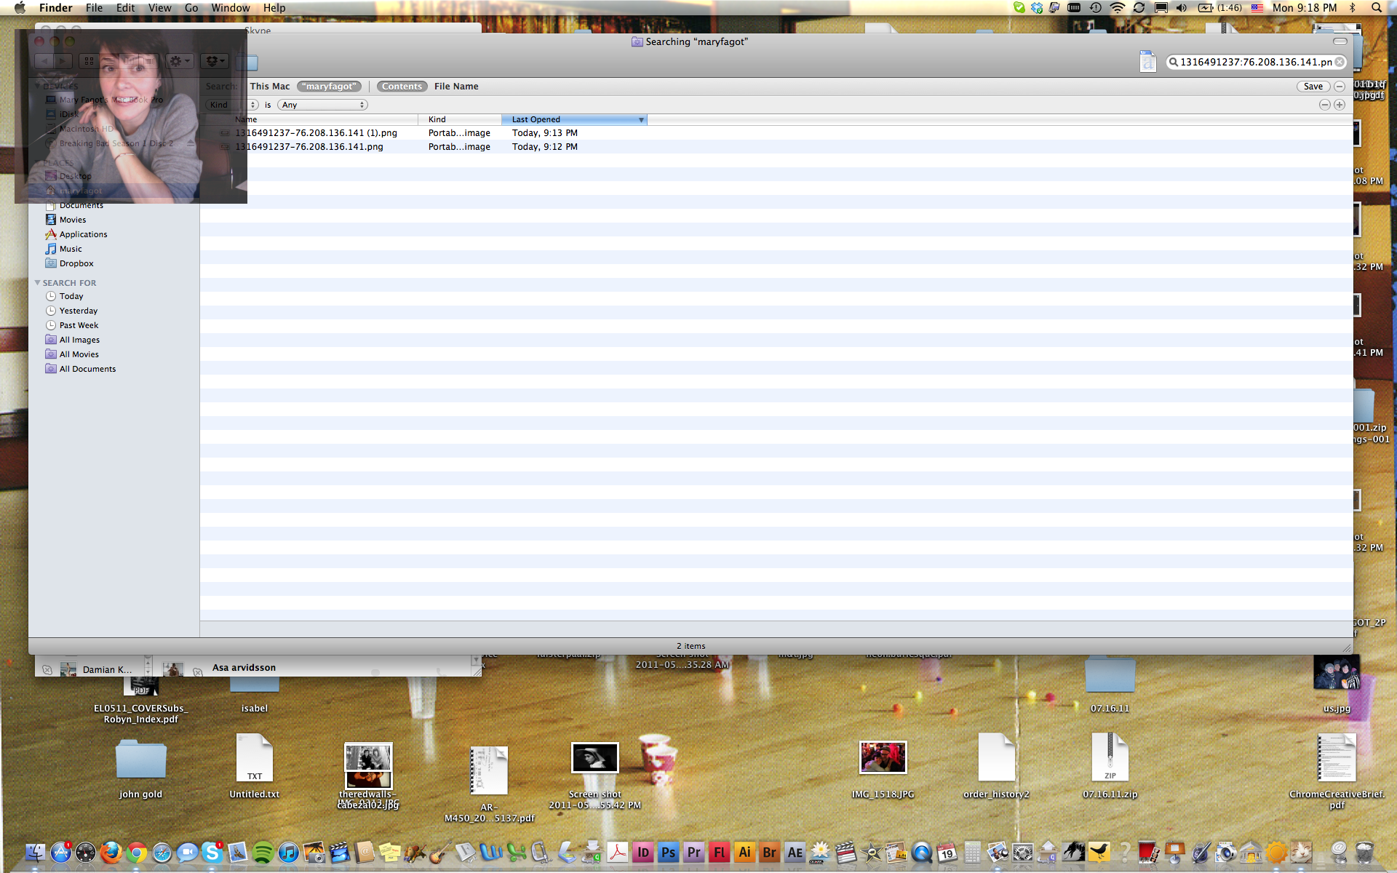This screenshot has height=873, width=1397.
Task: Remove the Kind criteria row
Action: [1324, 105]
